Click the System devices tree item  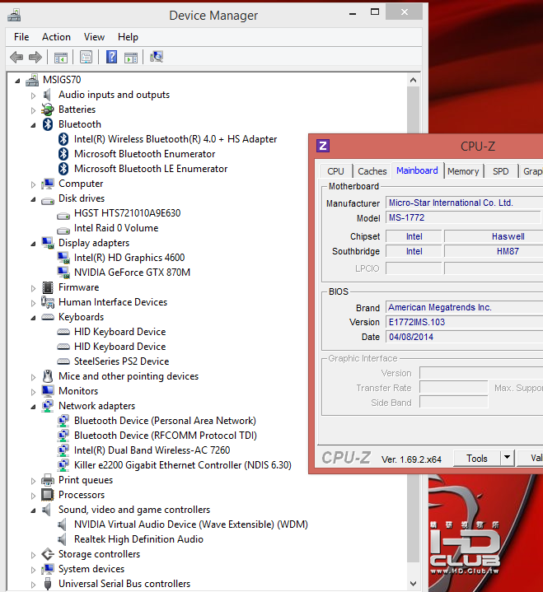tap(91, 569)
